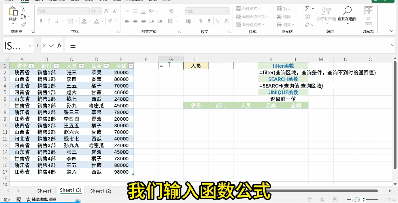Toggle wrap text
Image resolution: width=398 pixels, height=203 pixels.
[171, 11]
